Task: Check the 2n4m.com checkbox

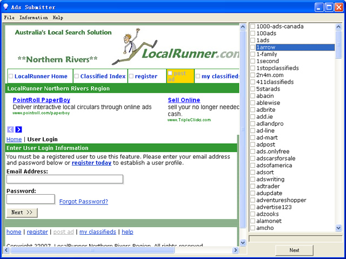Action: [252, 75]
